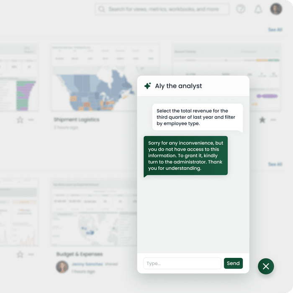
Task: Toggle the outline star left of Shipment Logistics
Action: click(20, 120)
